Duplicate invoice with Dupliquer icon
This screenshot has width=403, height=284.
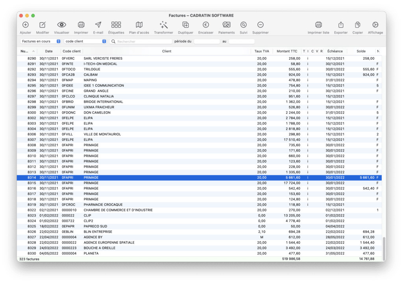click(x=186, y=25)
